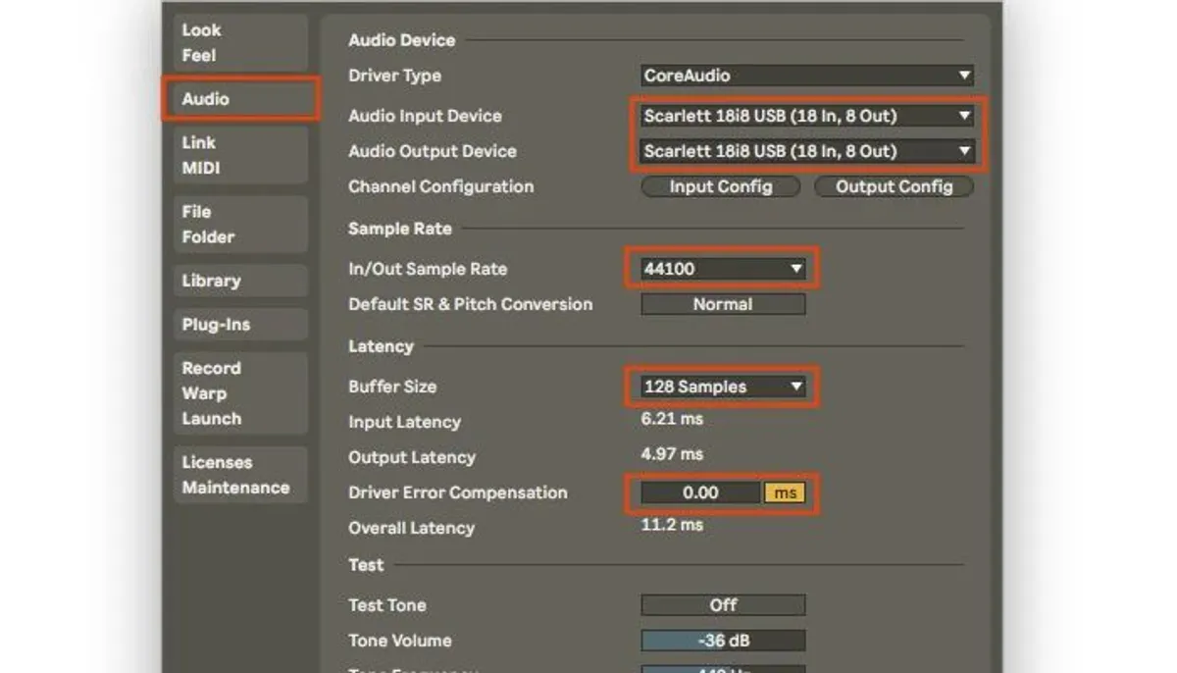
Task: Click the Driver Error Compensation value field
Action: coord(697,492)
